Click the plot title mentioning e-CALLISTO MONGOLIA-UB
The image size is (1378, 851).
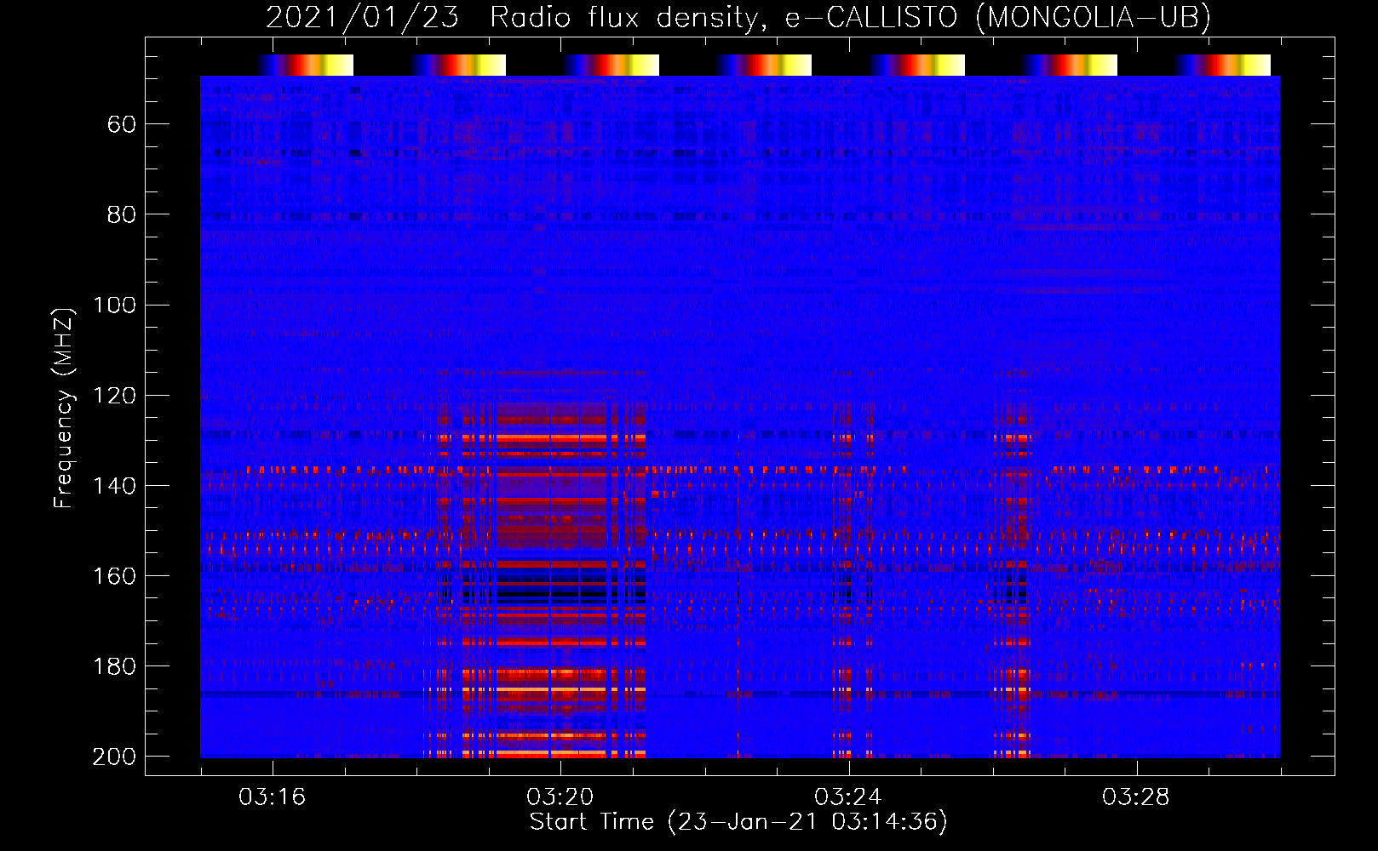(738, 17)
